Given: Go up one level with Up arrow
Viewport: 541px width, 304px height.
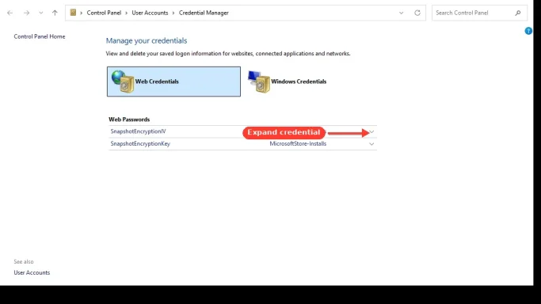Looking at the screenshot, I should click(x=55, y=13).
